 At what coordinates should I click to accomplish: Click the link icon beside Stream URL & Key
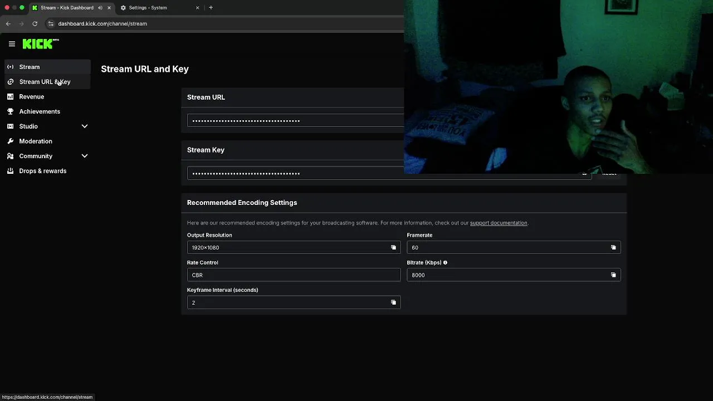pos(10,82)
